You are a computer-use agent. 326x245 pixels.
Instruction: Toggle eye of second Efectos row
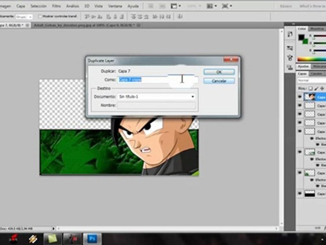click(312, 159)
